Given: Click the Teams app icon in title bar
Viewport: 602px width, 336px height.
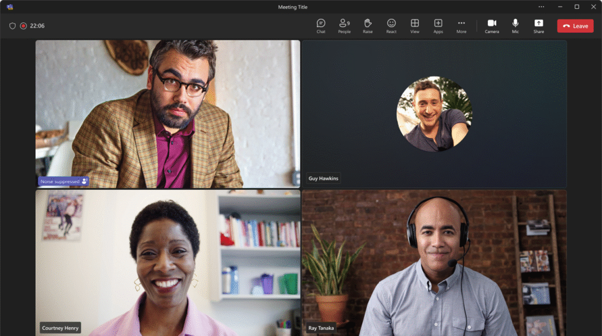Looking at the screenshot, I should click(x=10, y=7).
